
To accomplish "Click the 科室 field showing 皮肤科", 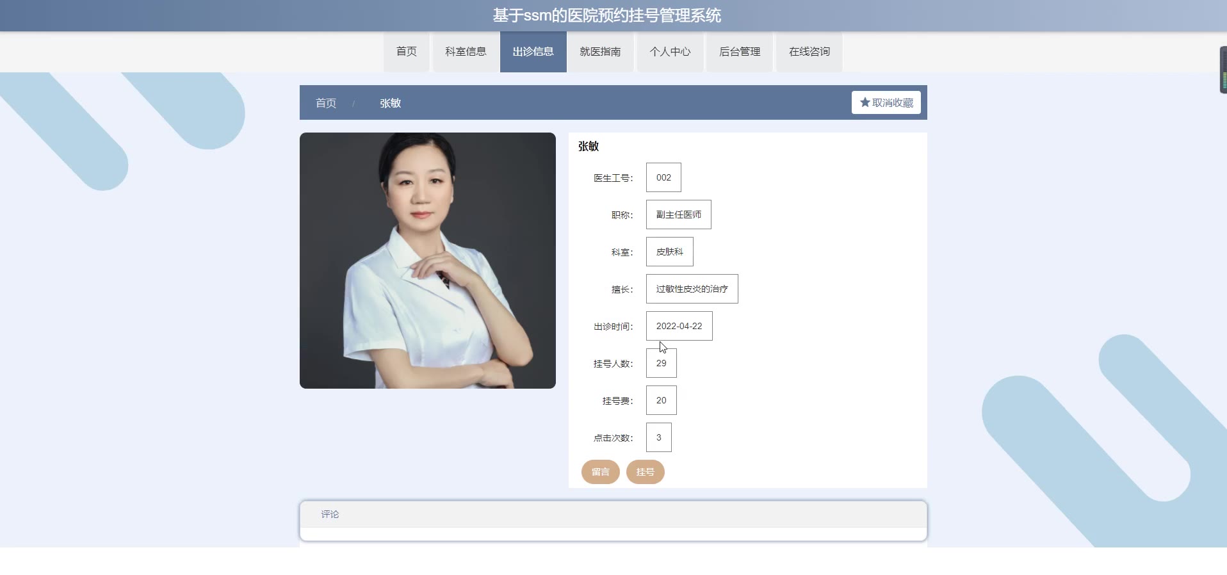I will click(670, 252).
